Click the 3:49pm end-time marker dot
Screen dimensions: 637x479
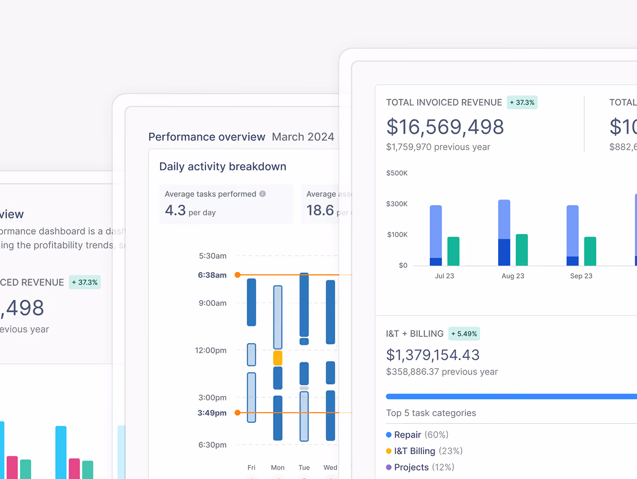(237, 413)
